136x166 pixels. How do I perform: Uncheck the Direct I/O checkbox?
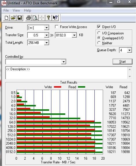pyautogui.click(x=99, y=27)
